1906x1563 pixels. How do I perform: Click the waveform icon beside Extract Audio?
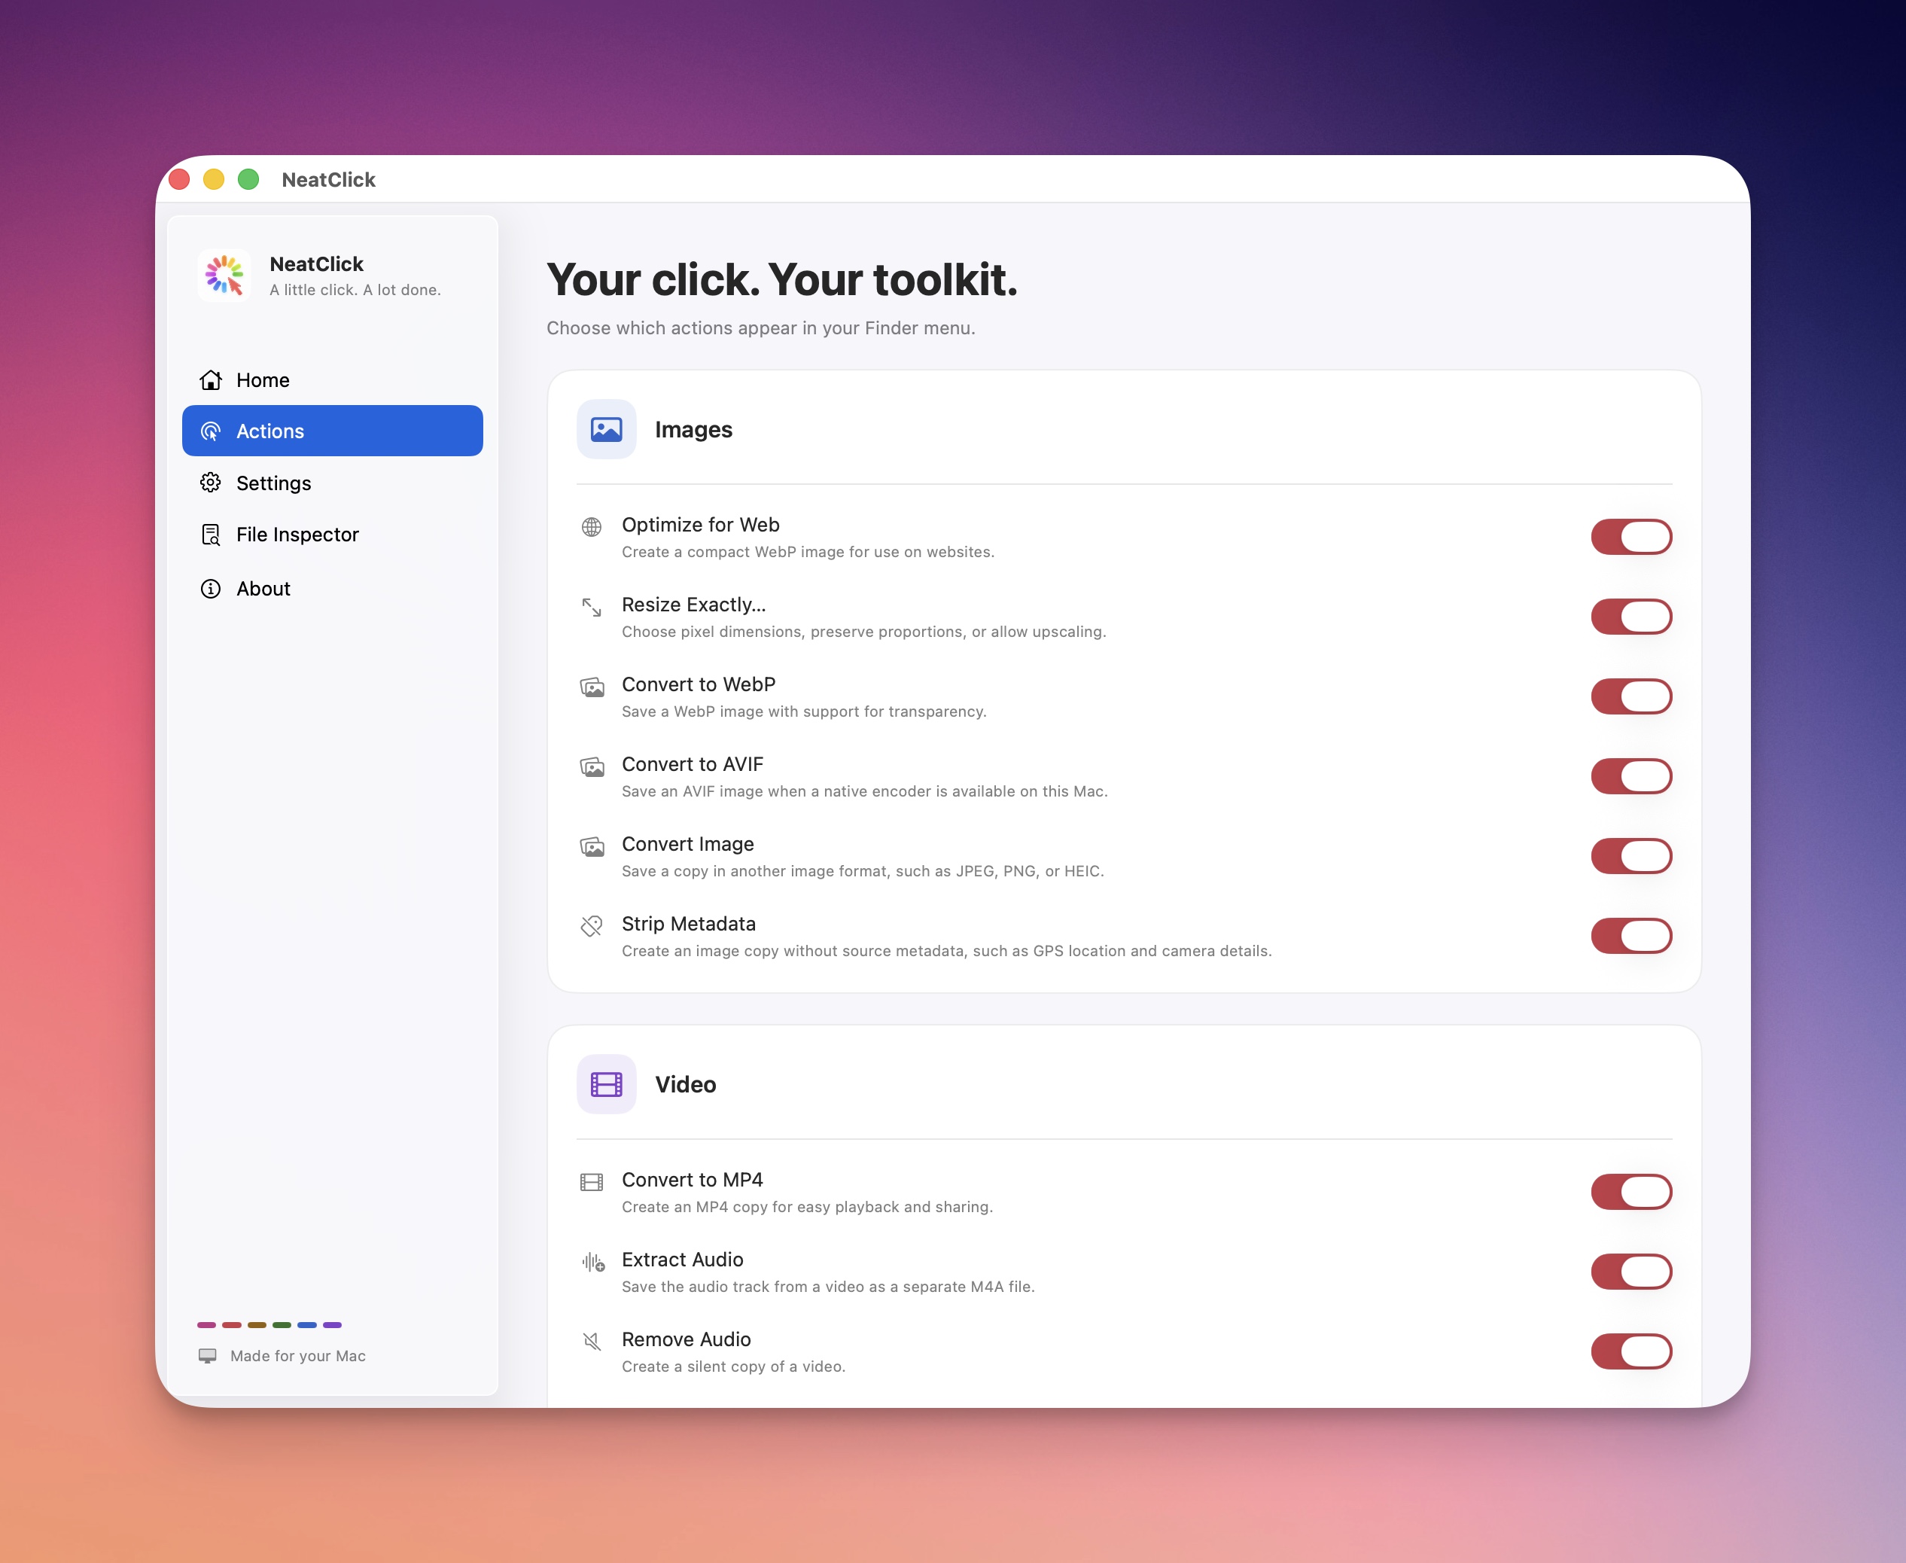point(592,1263)
